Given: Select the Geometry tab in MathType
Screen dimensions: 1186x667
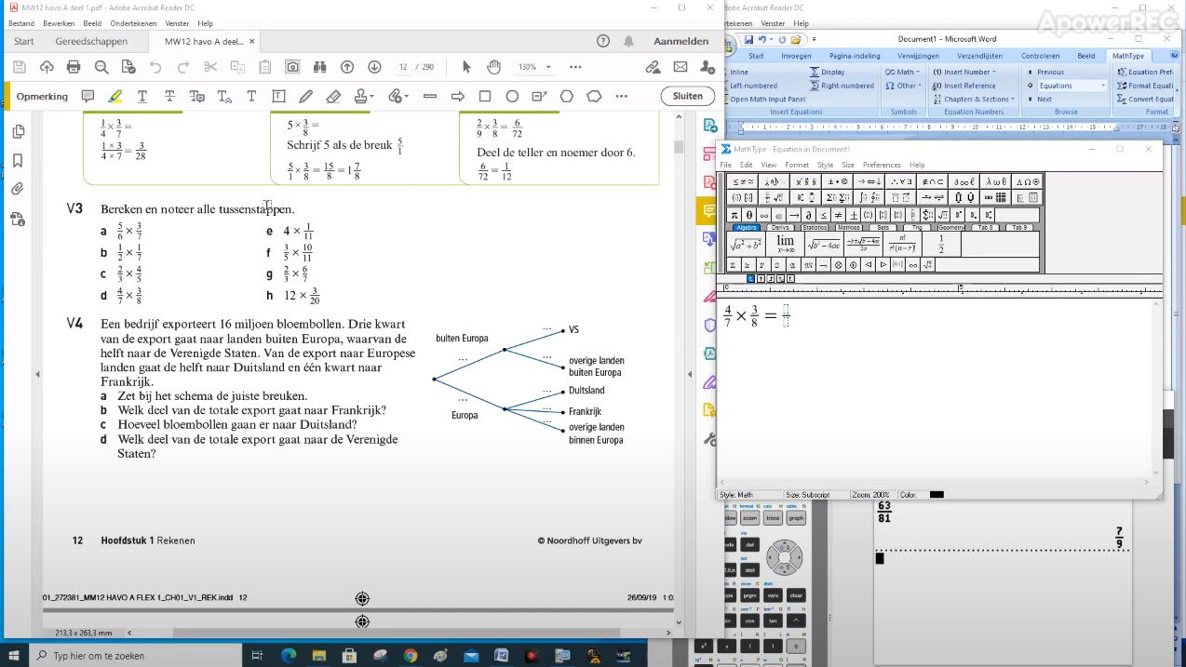Looking at the screenshot, I should click(951, 227).
